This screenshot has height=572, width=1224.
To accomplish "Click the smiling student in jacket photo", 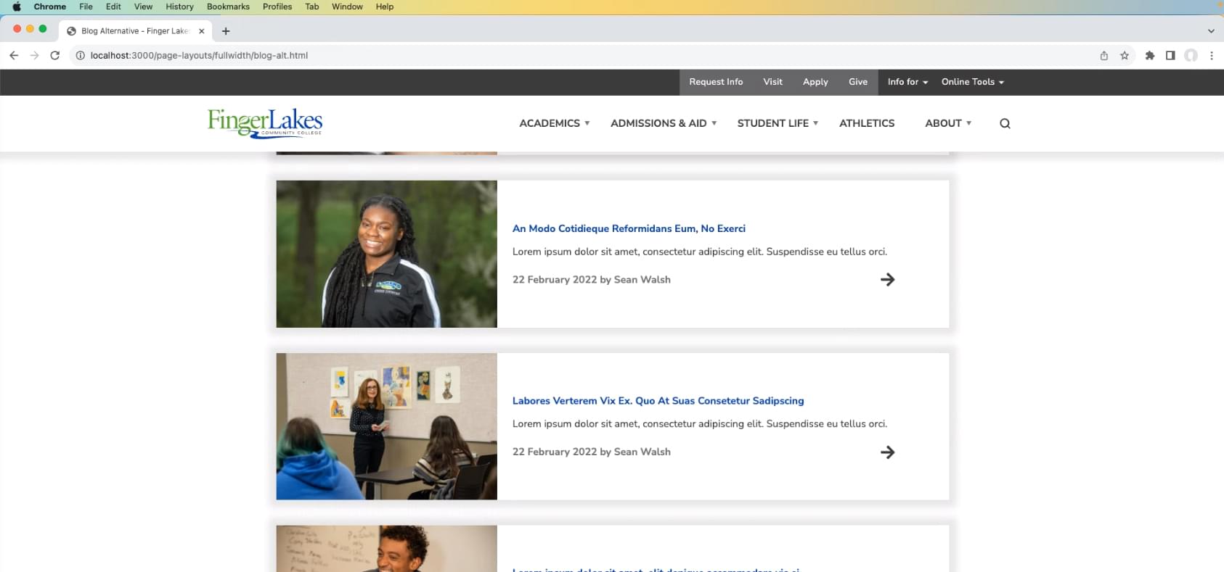I will coord(387,254).
